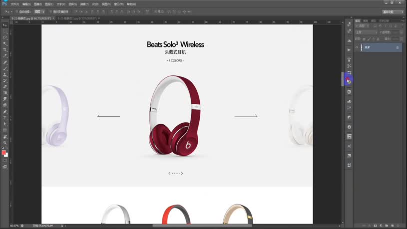
Task: Open the Layer menu
Action: 49,4
